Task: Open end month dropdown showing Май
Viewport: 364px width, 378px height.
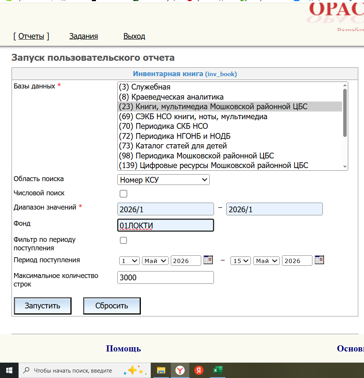Action: point(266,261)
